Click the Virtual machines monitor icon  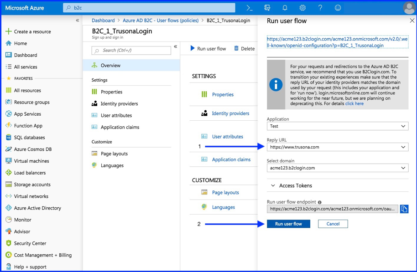tap(9, 161)
